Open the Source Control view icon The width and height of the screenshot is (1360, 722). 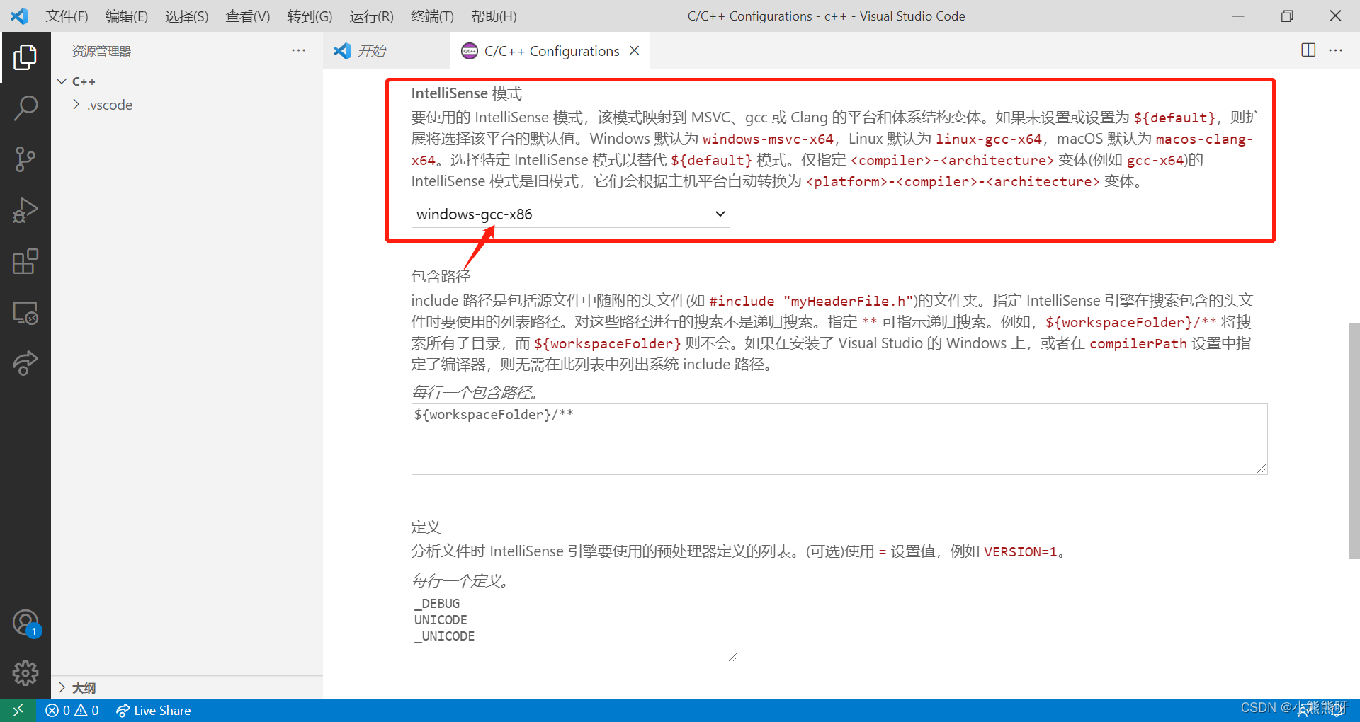click(25, 159)
